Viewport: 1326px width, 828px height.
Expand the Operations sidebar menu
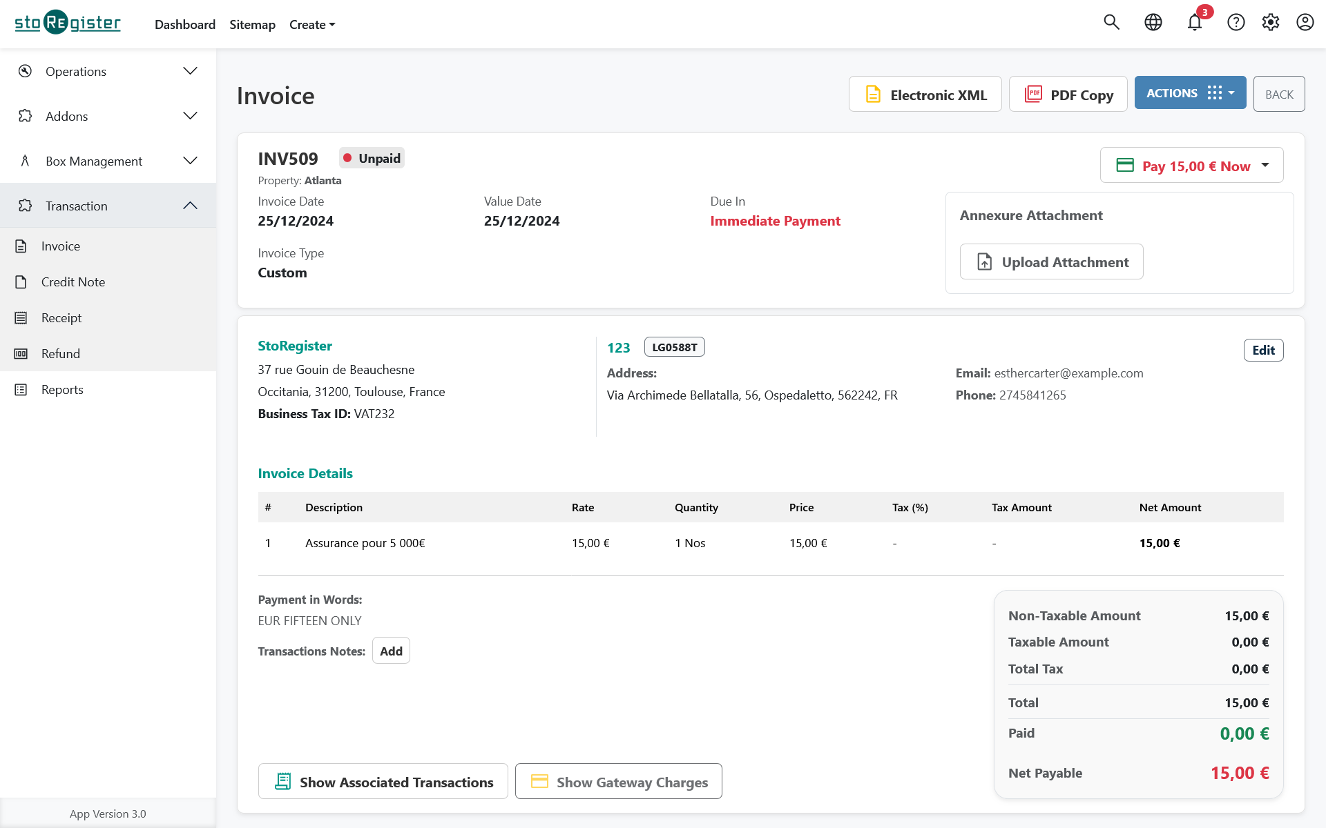(108, 70)
